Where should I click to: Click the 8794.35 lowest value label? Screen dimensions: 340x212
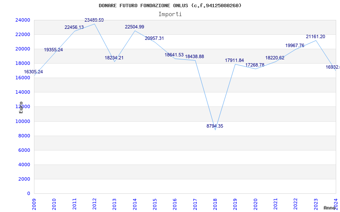tap(215, 126)
